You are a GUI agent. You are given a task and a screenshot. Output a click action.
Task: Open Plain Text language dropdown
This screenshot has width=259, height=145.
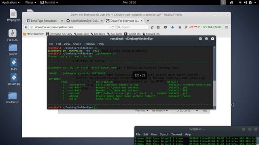pyautogui.click(x=142, y=111)
